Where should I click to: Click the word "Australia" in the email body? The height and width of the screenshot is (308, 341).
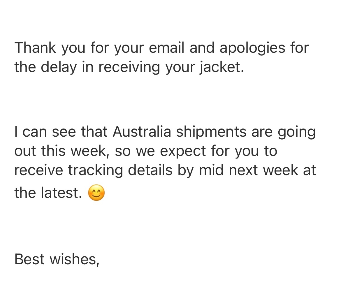tap(142, 132)
